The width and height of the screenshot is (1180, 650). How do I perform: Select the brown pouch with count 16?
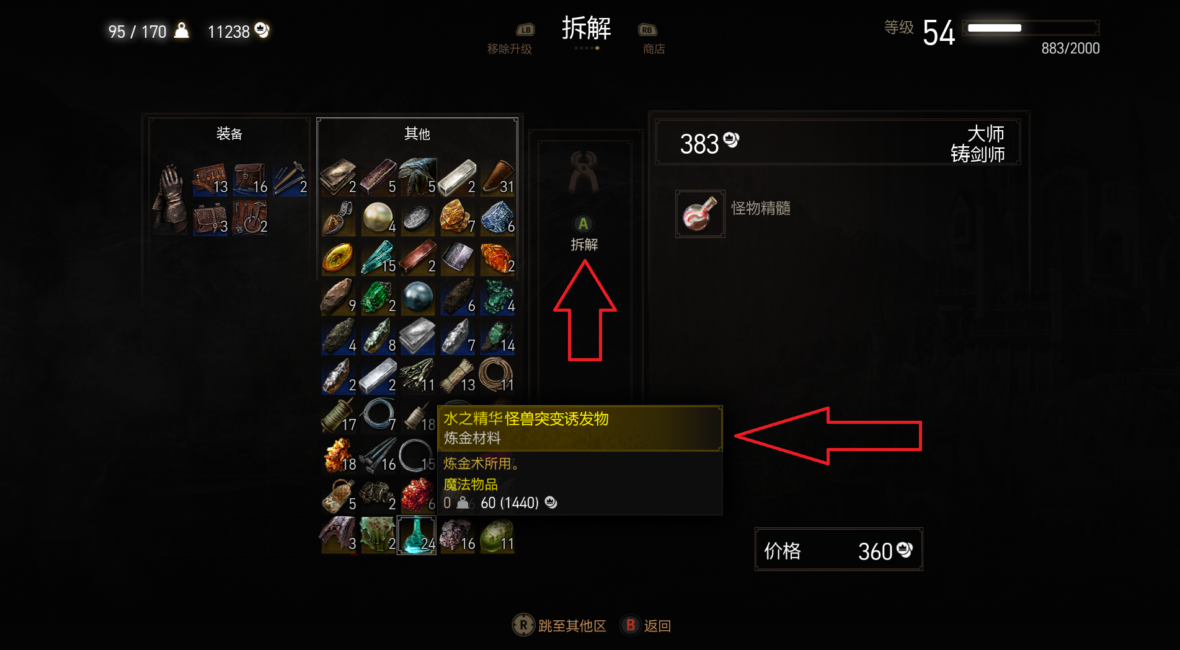click(249, 179)
